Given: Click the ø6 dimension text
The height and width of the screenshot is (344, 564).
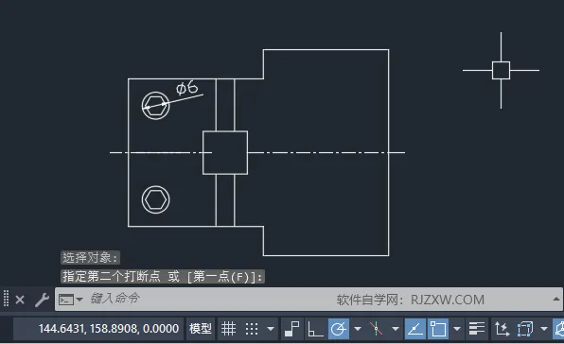Looking at the screenshot, I should pos(187,87).
